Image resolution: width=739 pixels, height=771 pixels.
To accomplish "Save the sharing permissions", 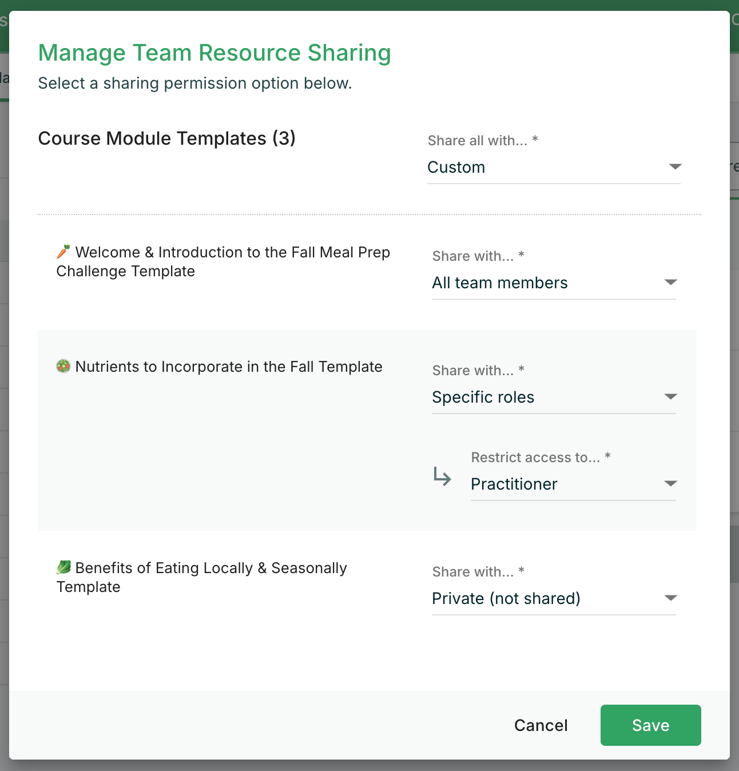I will (650, 725).
